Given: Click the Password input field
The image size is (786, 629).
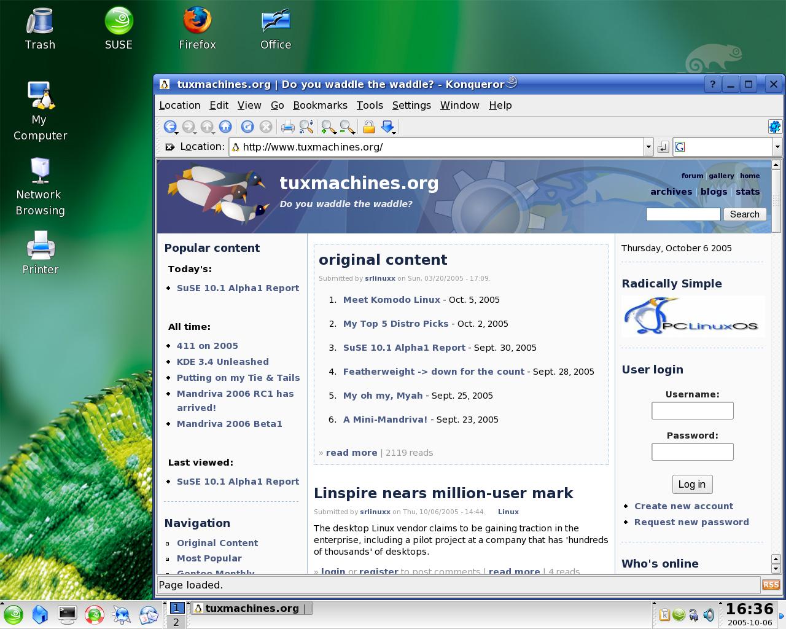Looking at the screenshot, I should (x=692, y=451).
